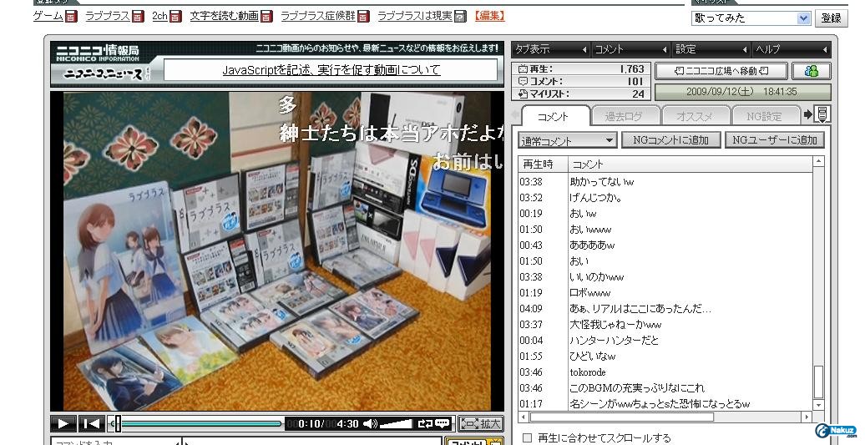Open dictionary icon next to ラブプラス症候群 tag
Viewport: 865px width, 445px height.
coord(363,17)
